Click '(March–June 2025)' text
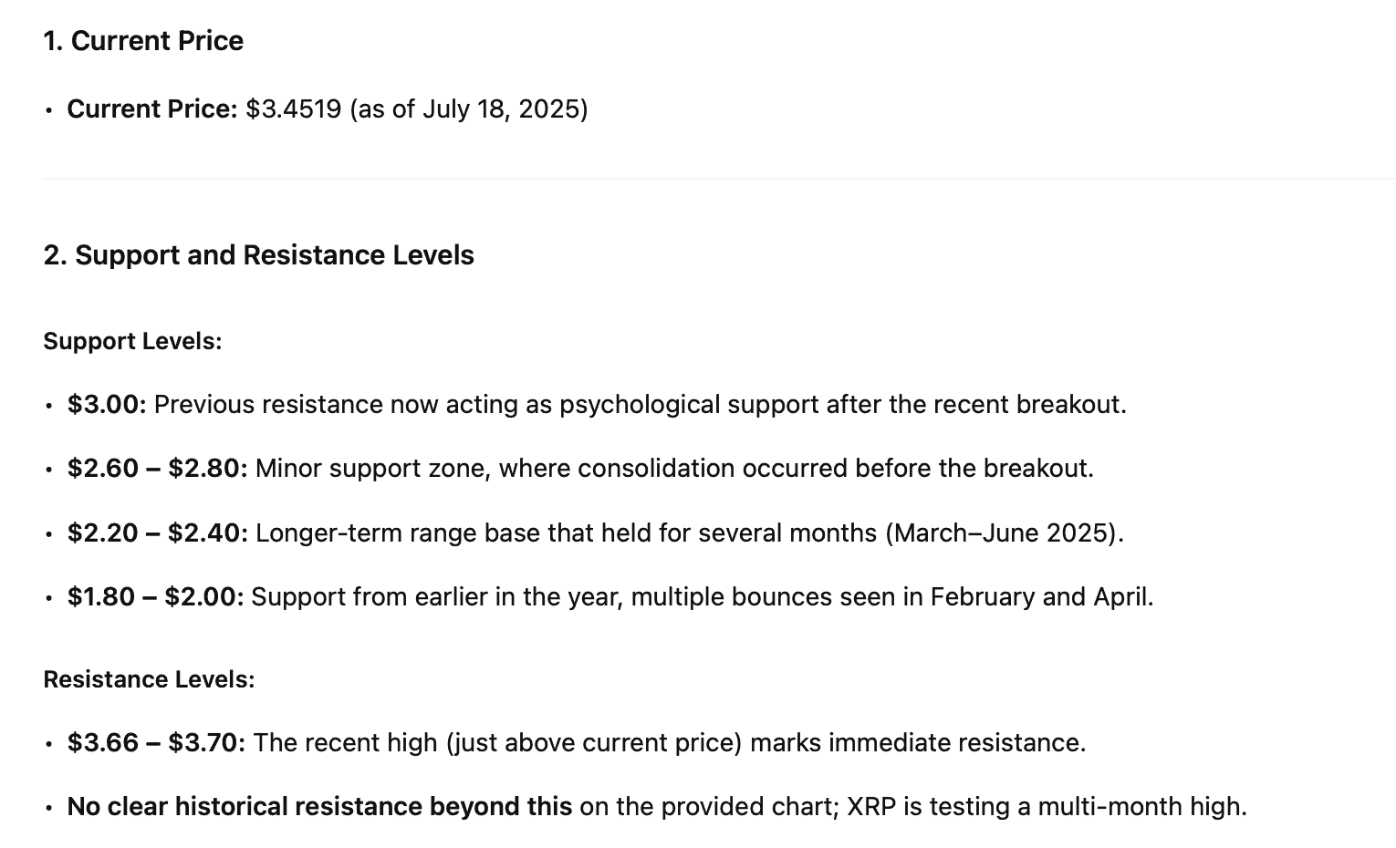 click(1001, 533)
